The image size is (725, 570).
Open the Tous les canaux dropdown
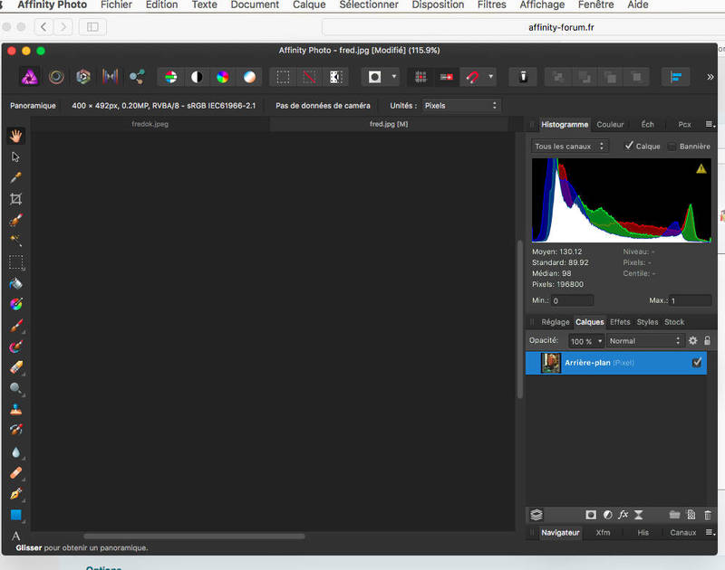coord(569,147)
